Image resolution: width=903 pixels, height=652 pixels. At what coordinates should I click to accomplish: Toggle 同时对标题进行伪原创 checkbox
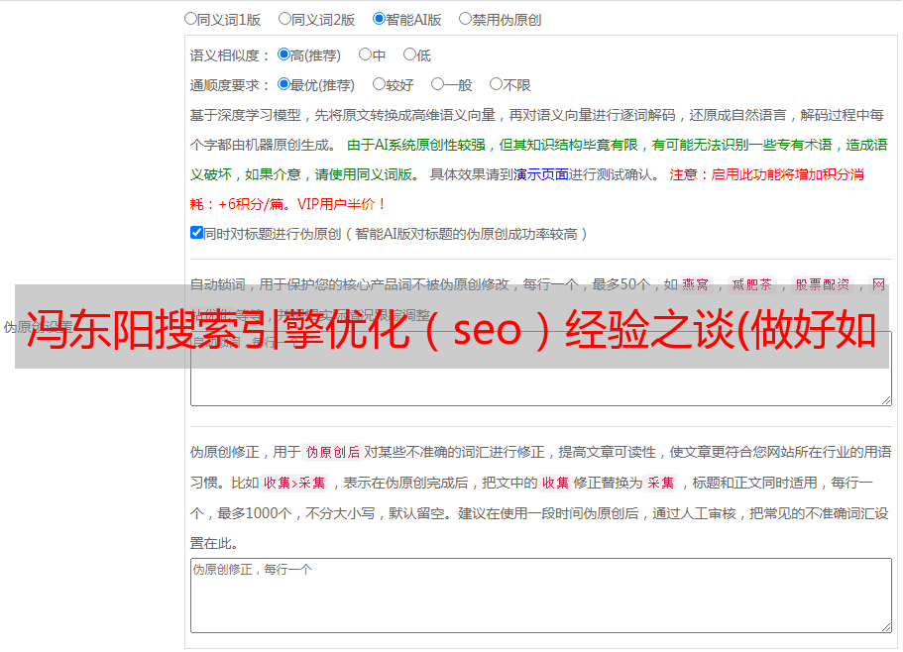click(x=196, y=233)
